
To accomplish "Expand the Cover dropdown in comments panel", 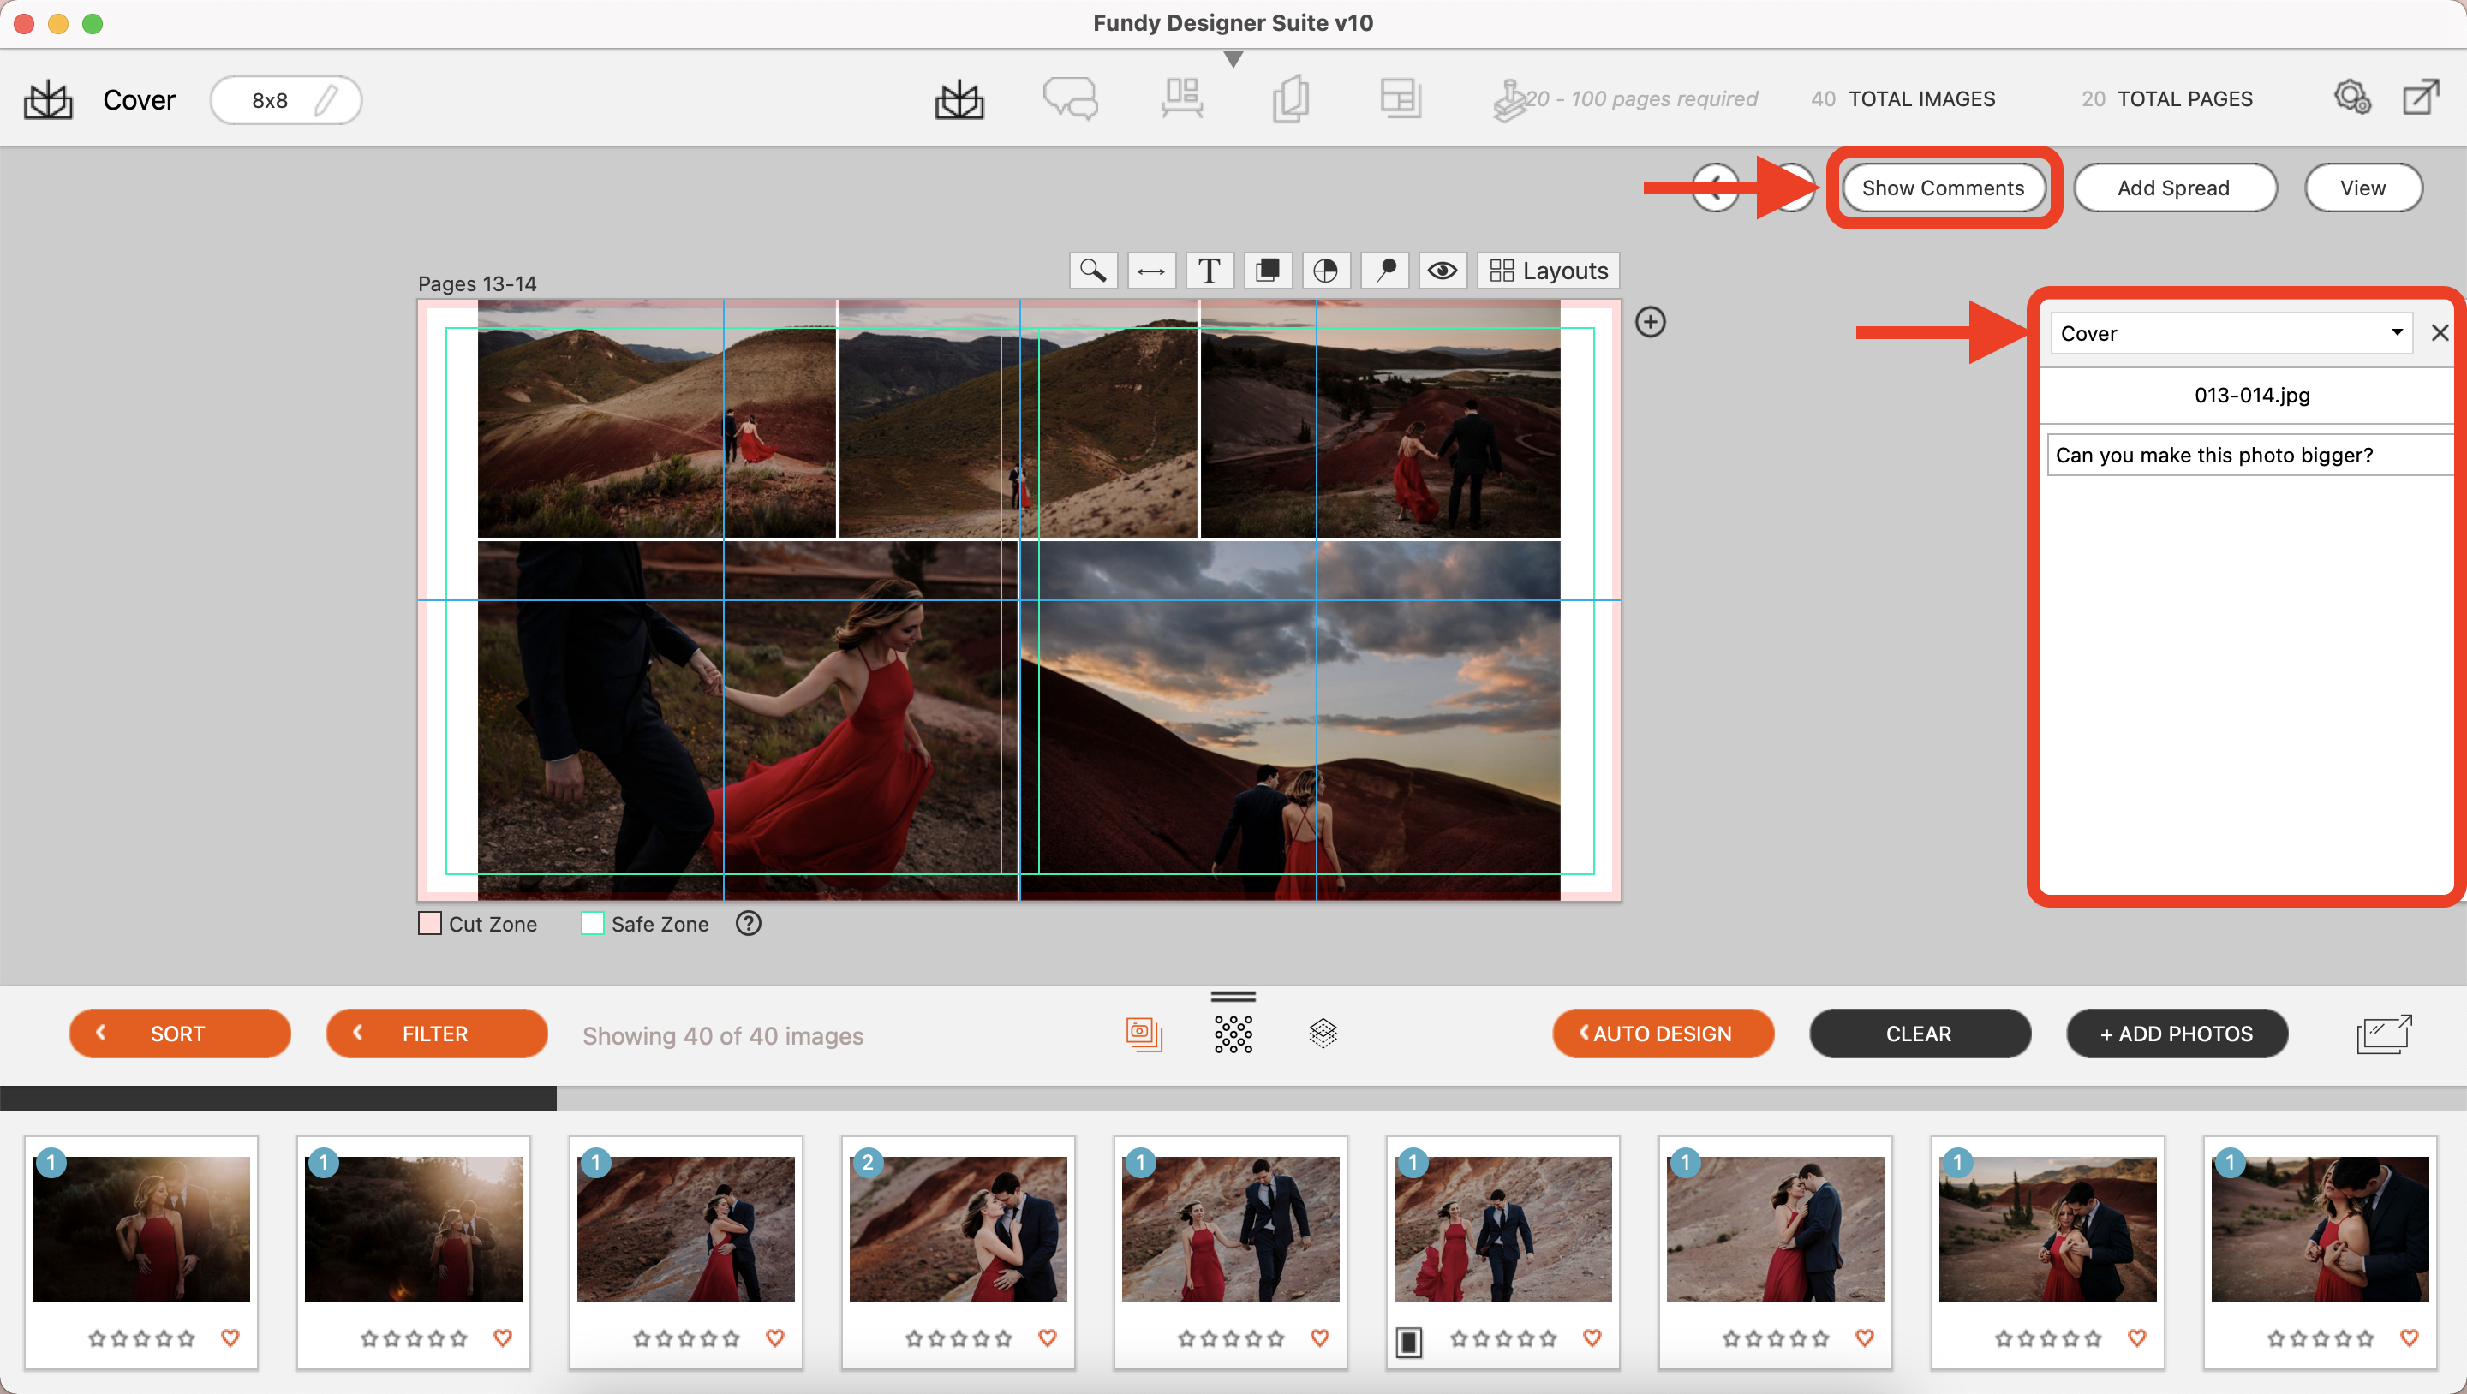I will [x=2231, y=333].
